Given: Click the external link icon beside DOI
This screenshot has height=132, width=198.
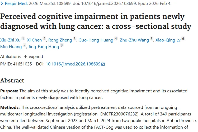Looking at the screenshot, I should pos(103,64).
